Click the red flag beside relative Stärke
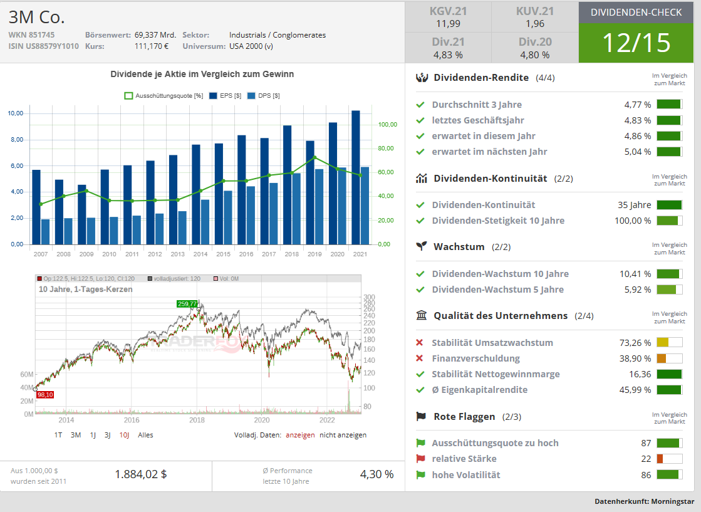Viewport: 701px width, 512px height. point(420,459)
